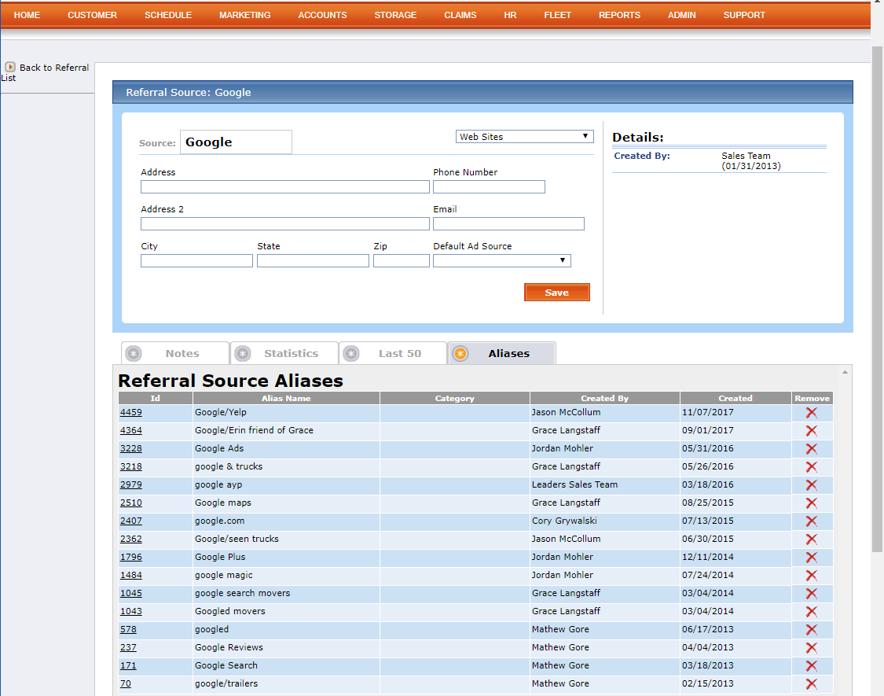Image resolution: width=884 pixels, height=696 pixels.
Task: Select the Aliases tab
Action: pos(502,353)
